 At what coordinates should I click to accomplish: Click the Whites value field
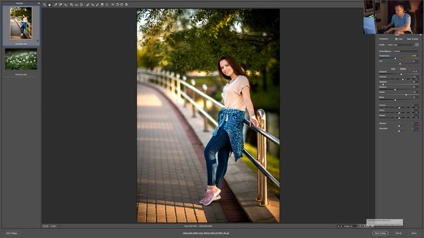(415, 92)
